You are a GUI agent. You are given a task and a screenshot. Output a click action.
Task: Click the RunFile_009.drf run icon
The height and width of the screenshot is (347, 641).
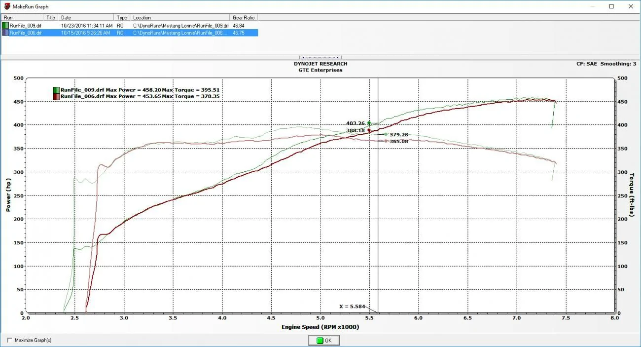pos(5,25)
